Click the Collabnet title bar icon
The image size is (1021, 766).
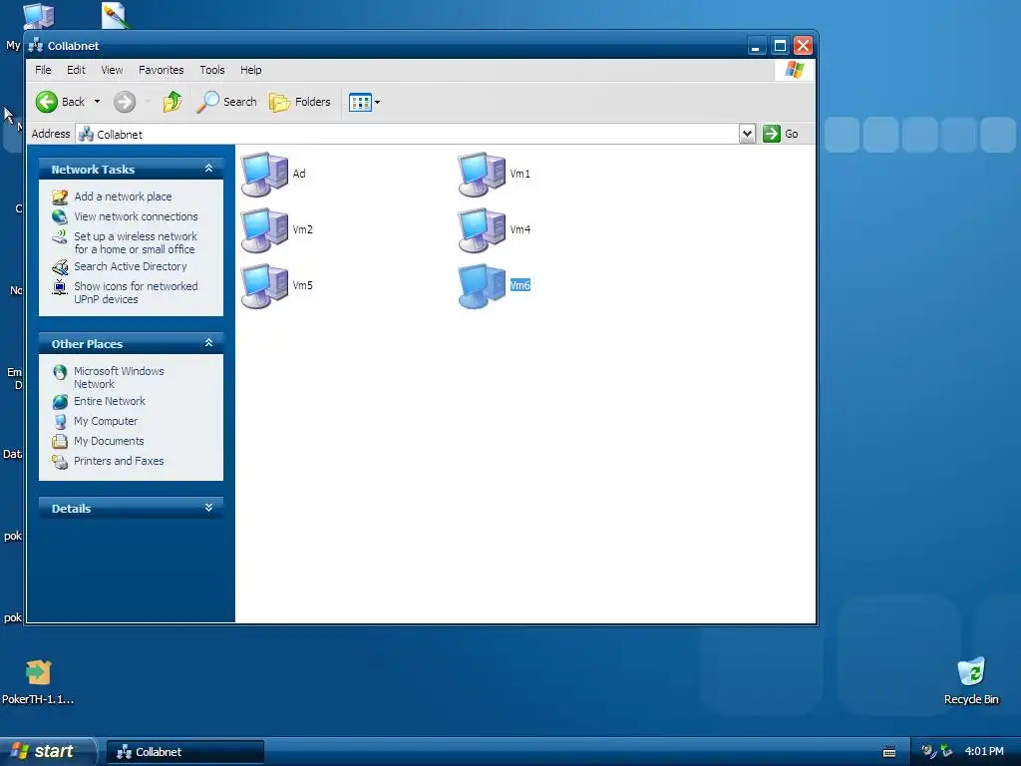[x=36, y=46]
